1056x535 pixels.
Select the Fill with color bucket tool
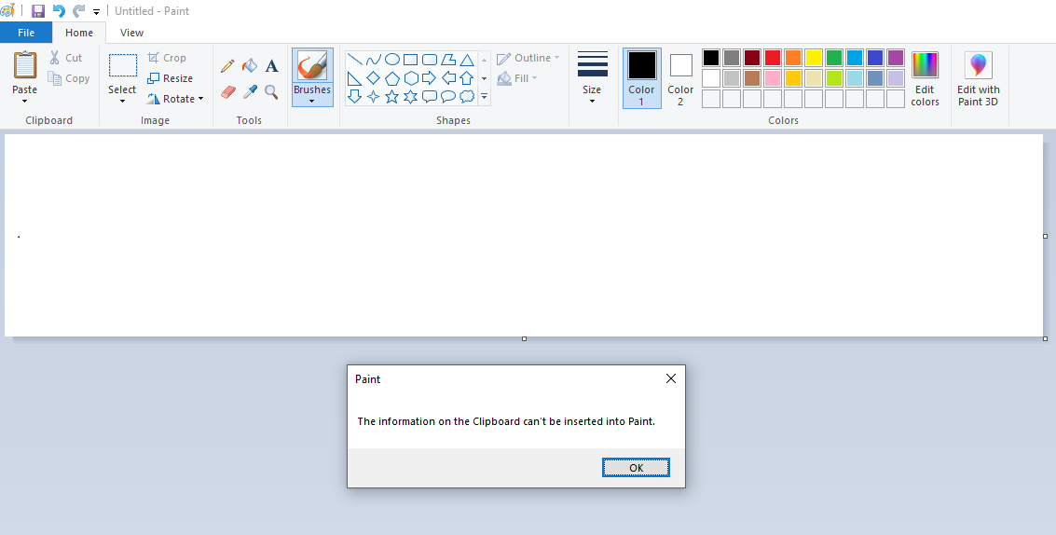pyautogui.click(x=250, y=65)
